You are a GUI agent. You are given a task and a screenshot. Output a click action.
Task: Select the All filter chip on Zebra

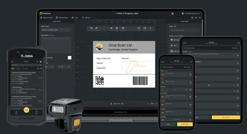[x=13, y=68]
